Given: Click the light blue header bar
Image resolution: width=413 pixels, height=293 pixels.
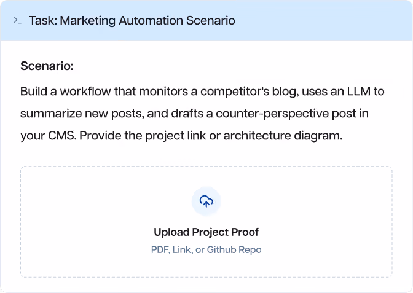Looking at the screenshot, I should click(x=206, y=20).
